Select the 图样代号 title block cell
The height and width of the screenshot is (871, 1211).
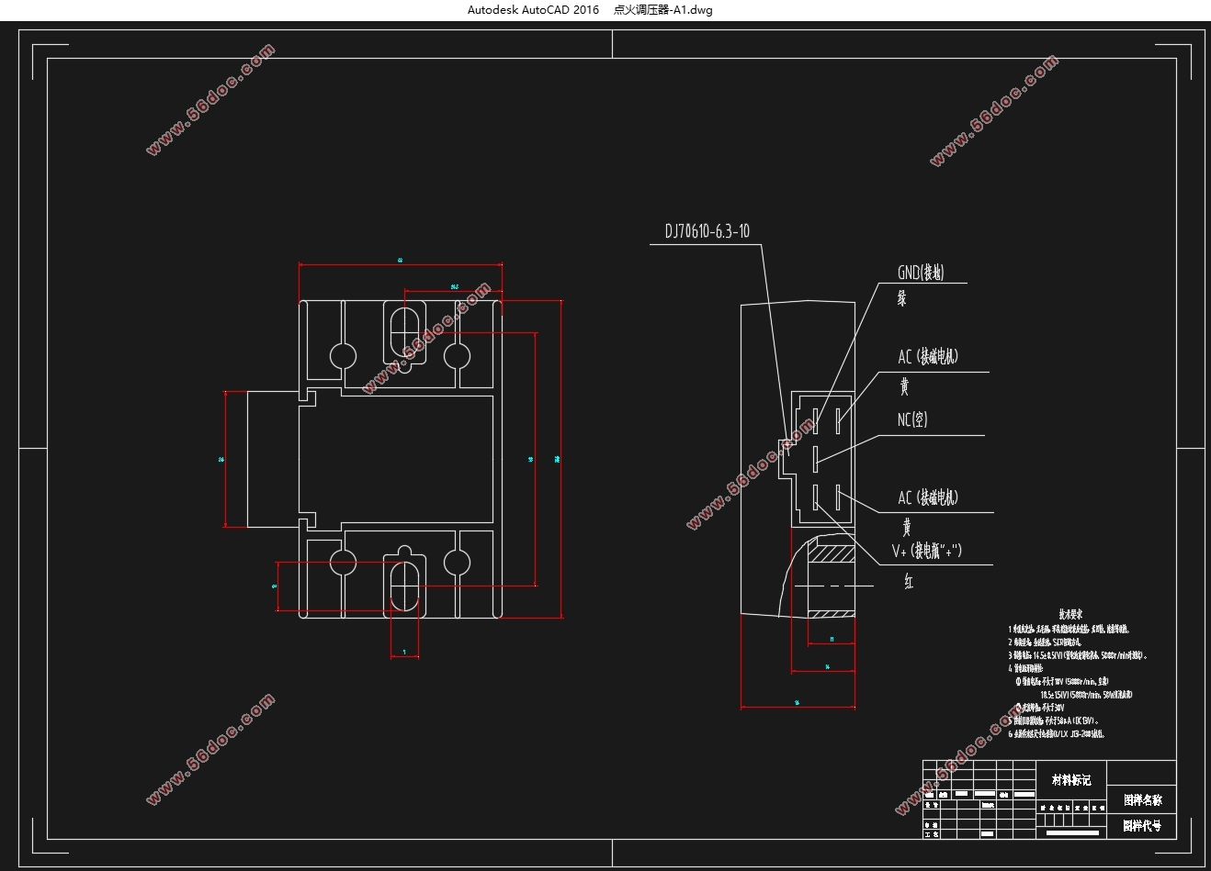point(1142,826)
